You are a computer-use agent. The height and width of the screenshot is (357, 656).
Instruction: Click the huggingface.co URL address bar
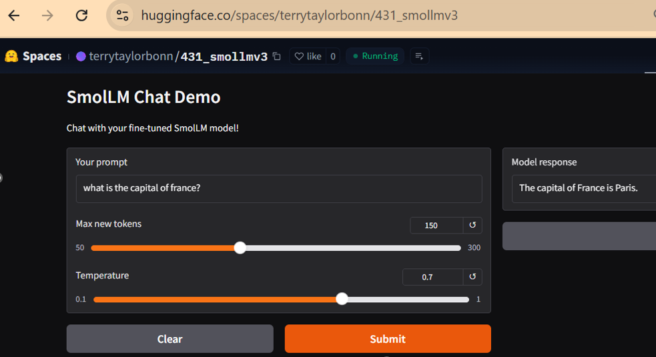[299, 15]
